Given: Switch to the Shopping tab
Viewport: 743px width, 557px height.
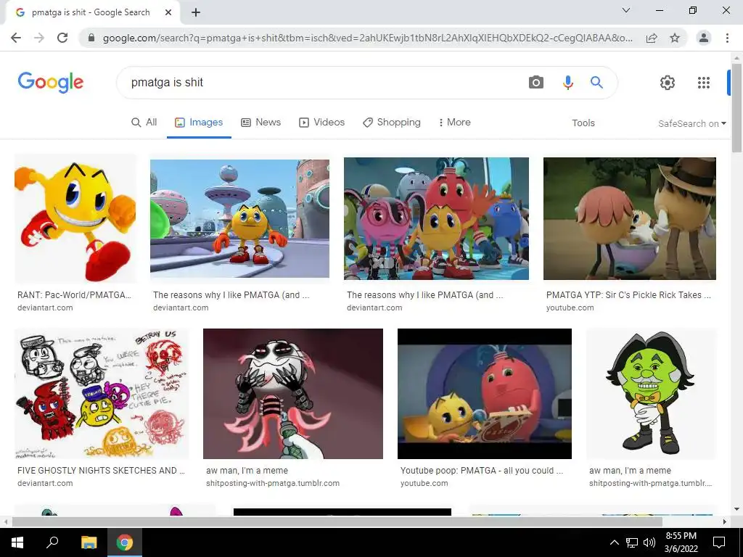Looking at the screenshot, I should [x=391, y=122].
